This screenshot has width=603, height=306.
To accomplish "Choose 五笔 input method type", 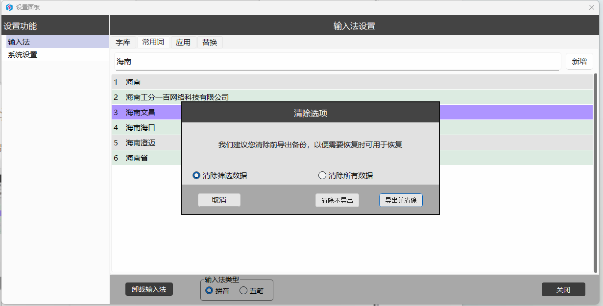I will click(243, 290).
